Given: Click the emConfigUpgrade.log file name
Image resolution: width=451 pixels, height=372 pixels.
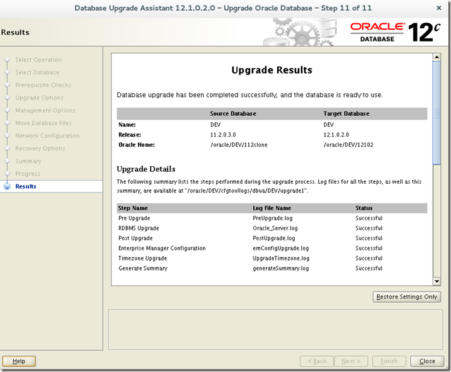Looking at the screenshot, I should [x=281, y=248].
